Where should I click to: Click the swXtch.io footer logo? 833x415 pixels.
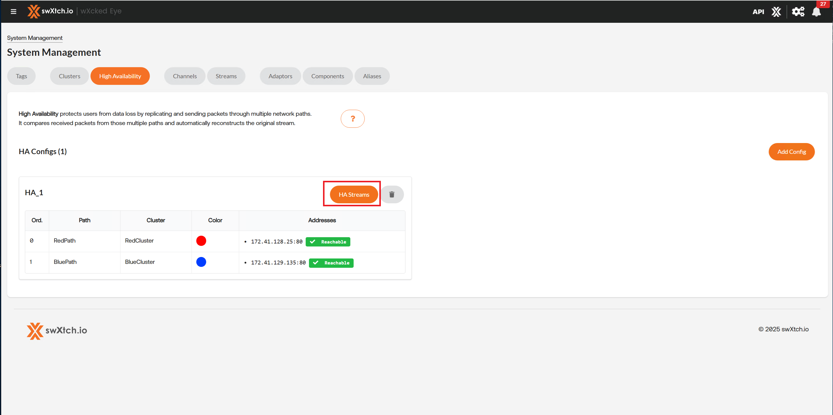pos(57,330)
